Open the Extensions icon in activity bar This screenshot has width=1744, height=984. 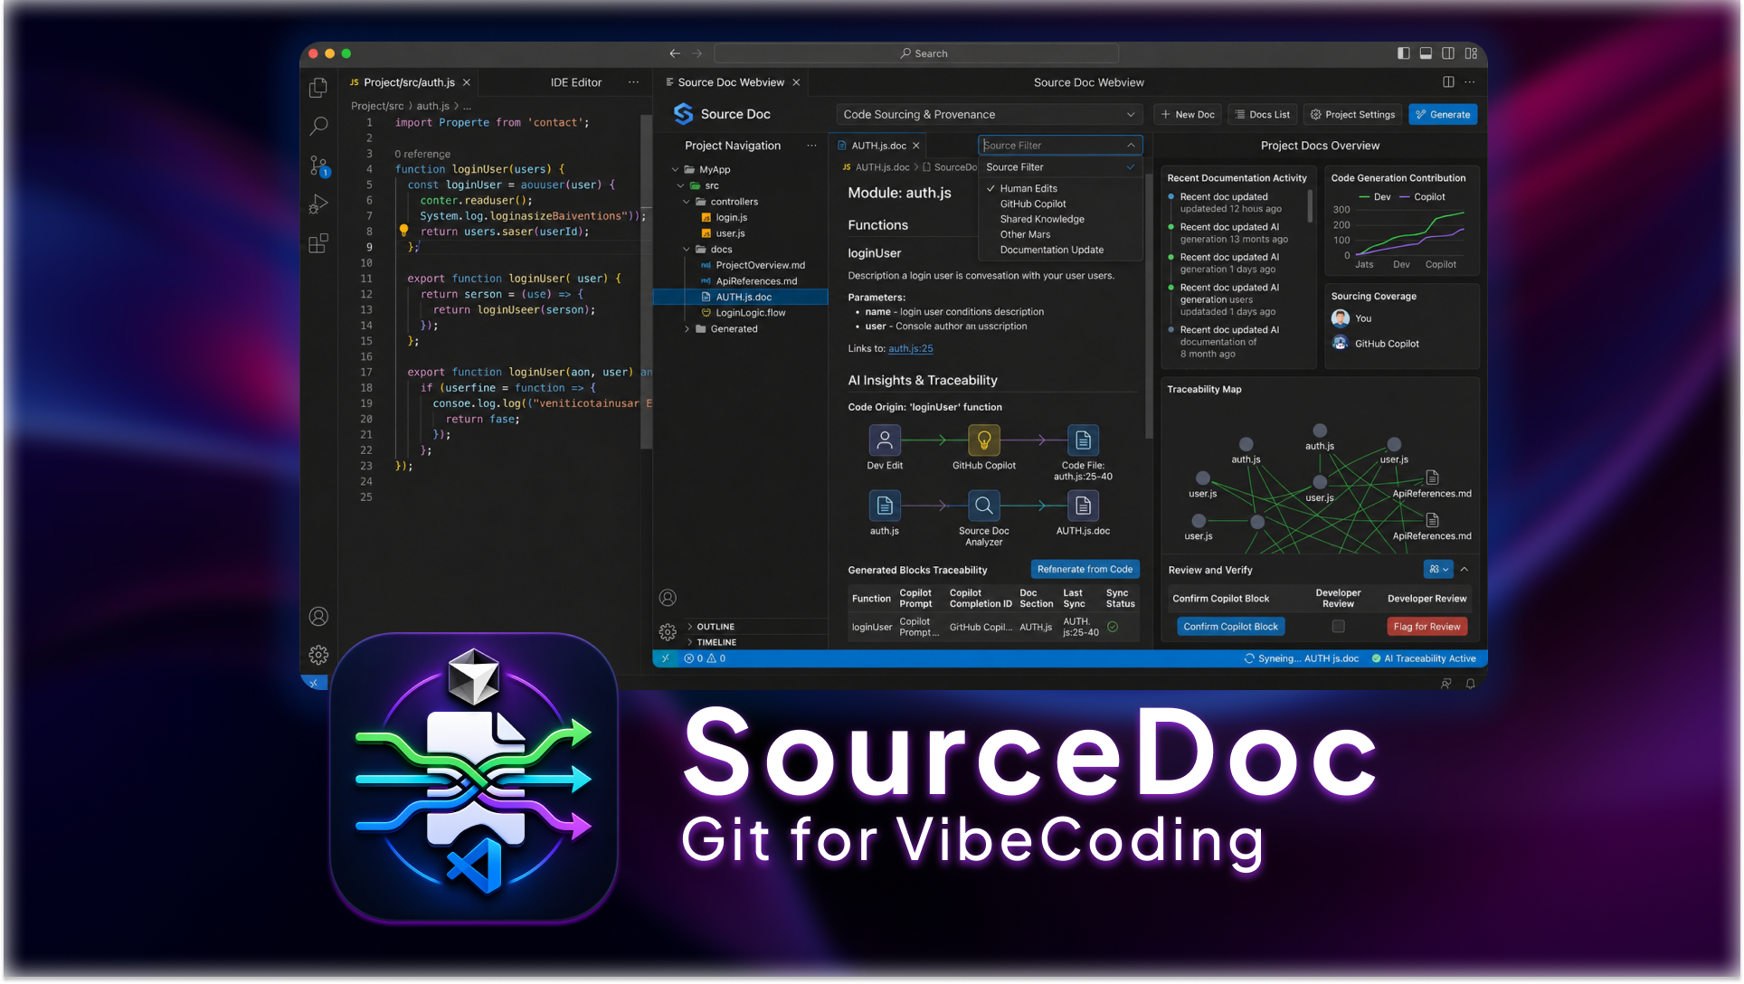(318, 243)
